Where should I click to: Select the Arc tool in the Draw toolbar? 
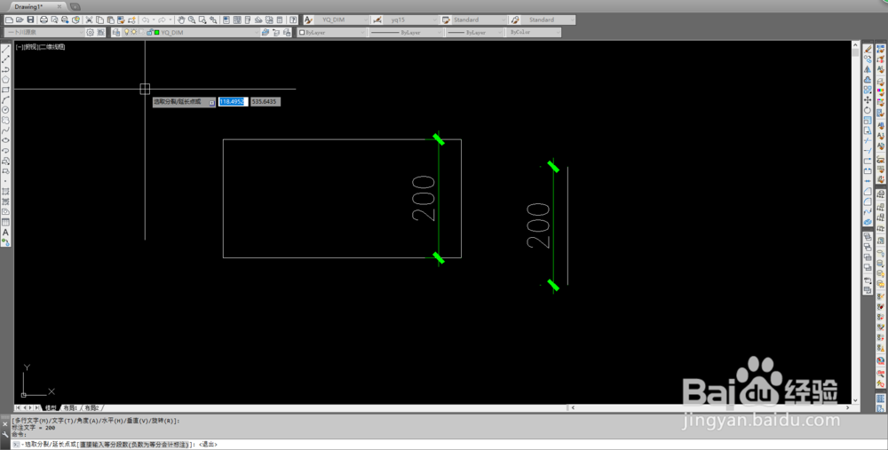pos(5,100)
